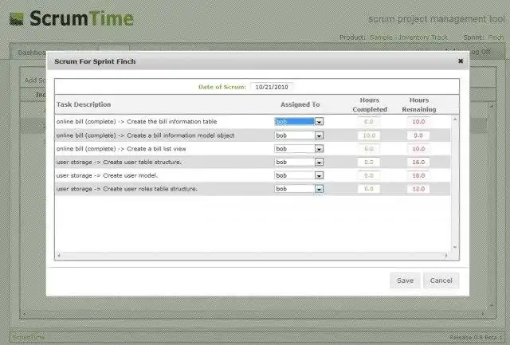Screen dimensions: 510x345
Task: Edit hours completed for bill information table task
Action: (369, 122)
